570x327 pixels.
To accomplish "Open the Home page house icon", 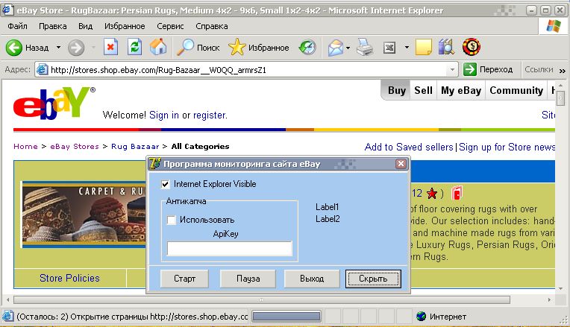I will point(158,47).
